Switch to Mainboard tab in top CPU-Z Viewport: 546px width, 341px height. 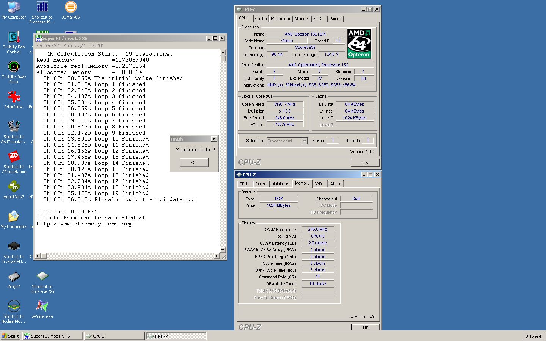pyautogui.click(x=281, y=19)
